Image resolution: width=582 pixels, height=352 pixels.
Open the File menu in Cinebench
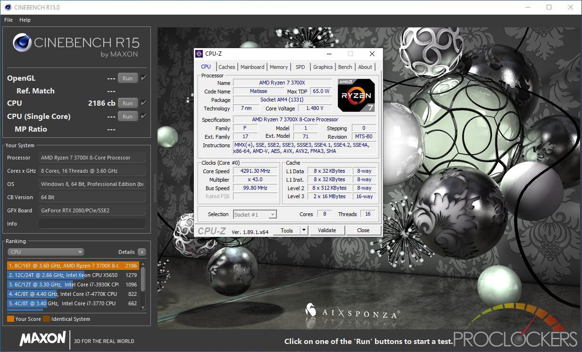(8, 20)
